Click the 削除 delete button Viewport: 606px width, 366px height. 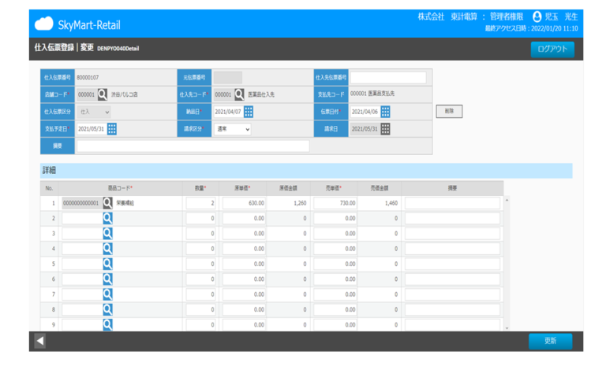449,112
